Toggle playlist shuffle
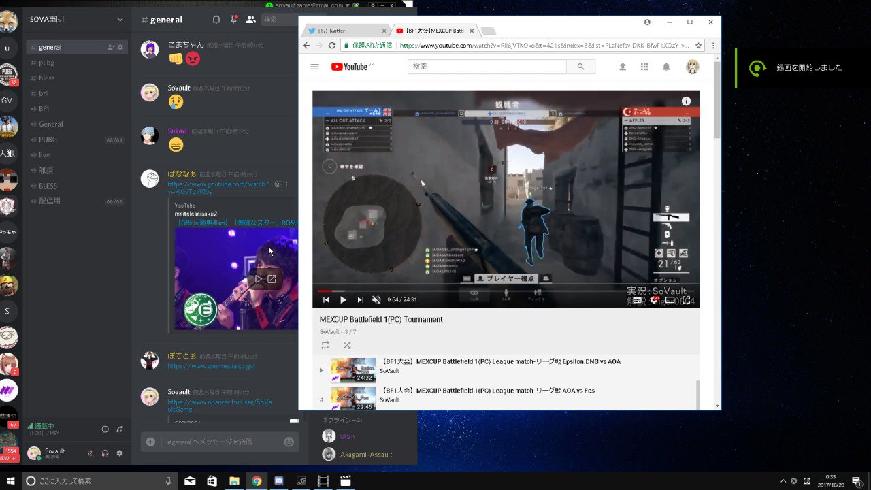Screen dimensions: 871x490 (x=347, y=345)
